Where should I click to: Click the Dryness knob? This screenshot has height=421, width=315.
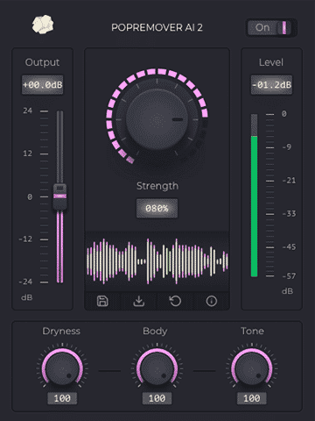pos(62,369)
